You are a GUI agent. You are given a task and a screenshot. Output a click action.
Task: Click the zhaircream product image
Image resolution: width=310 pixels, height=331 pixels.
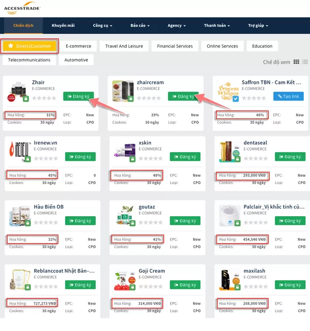123,91
